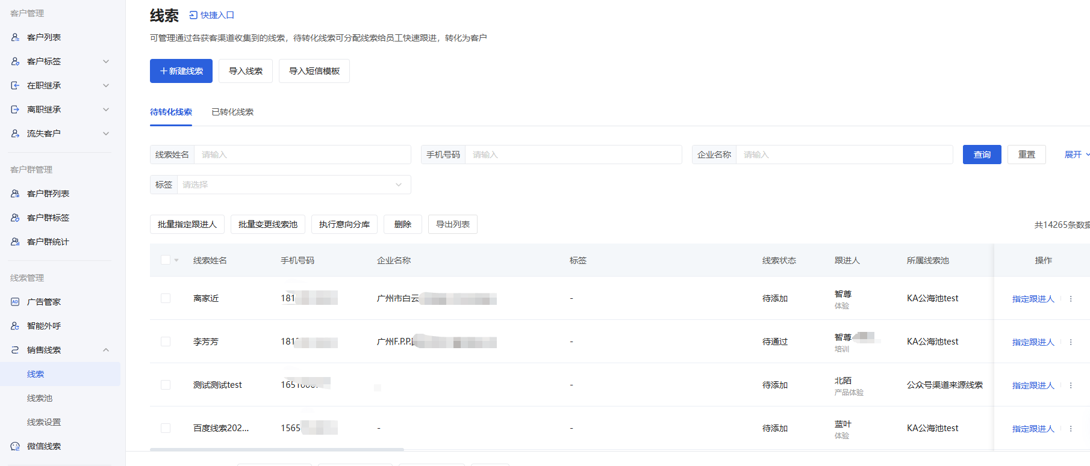The width and height of the screenshot is (1090, 466).
Task: Click the 新建线索 button
Action: [181, 71]
